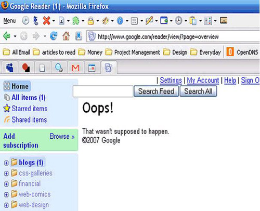Select the css-galleries folder
This screenshot has height=211, width=260.
(32, 173)
